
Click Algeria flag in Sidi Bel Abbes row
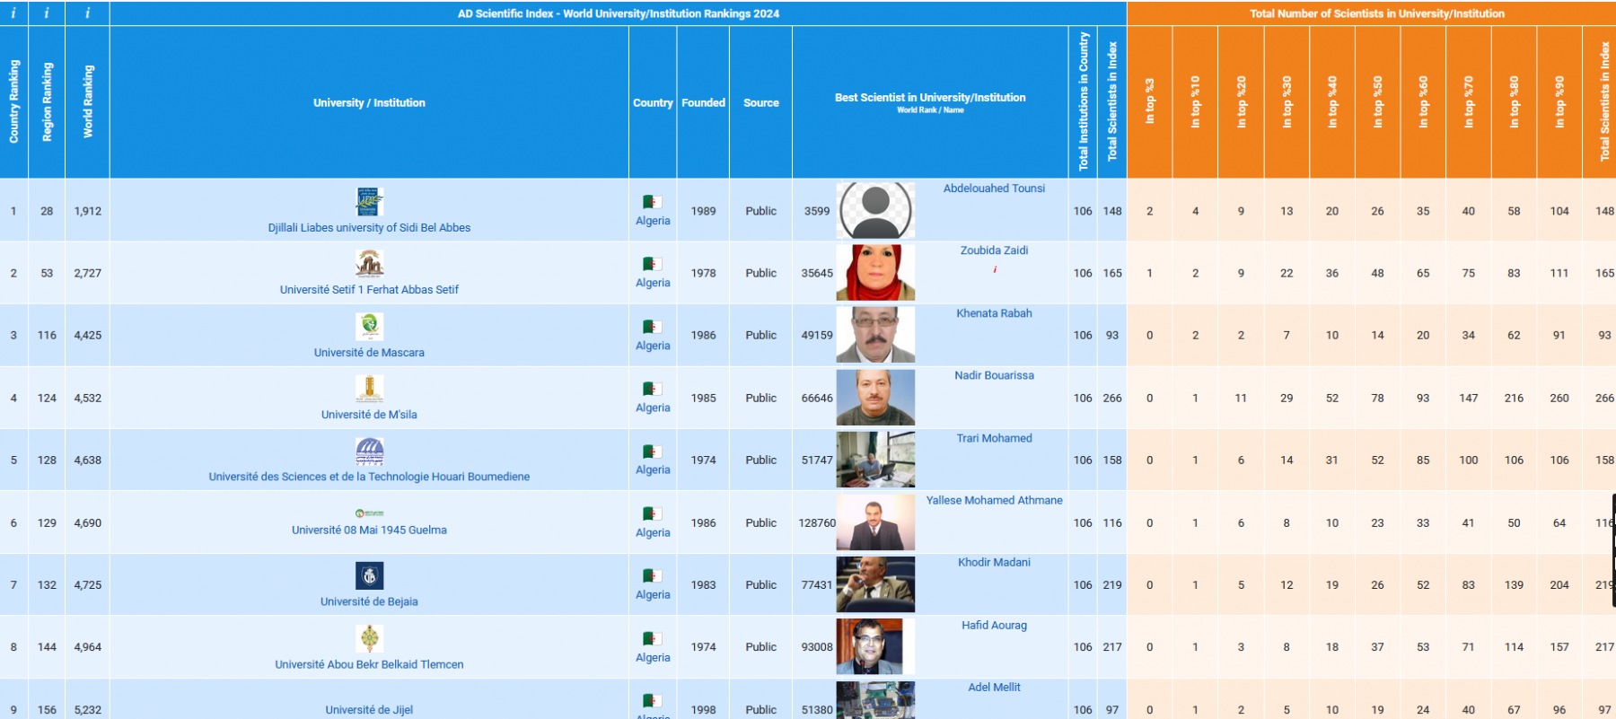coord(652,202)
